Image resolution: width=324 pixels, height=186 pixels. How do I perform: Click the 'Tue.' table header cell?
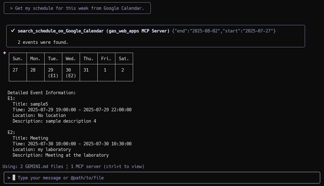coord(53,59)
